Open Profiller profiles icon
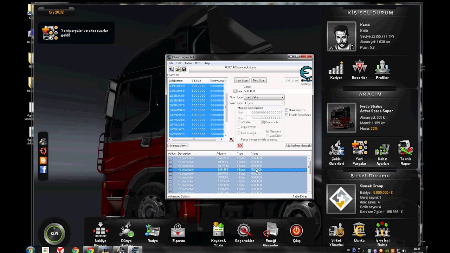 tap(382, 67)
